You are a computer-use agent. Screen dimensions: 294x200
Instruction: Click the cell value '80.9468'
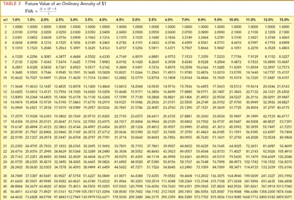click(286, 137)
